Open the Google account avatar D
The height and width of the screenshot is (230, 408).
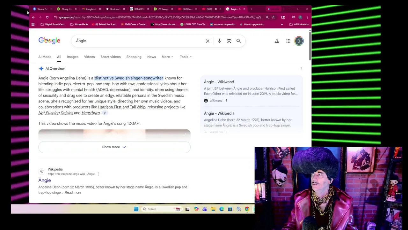click(299, 41)
